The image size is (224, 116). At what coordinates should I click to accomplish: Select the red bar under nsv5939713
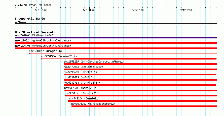tap(140, 85)
